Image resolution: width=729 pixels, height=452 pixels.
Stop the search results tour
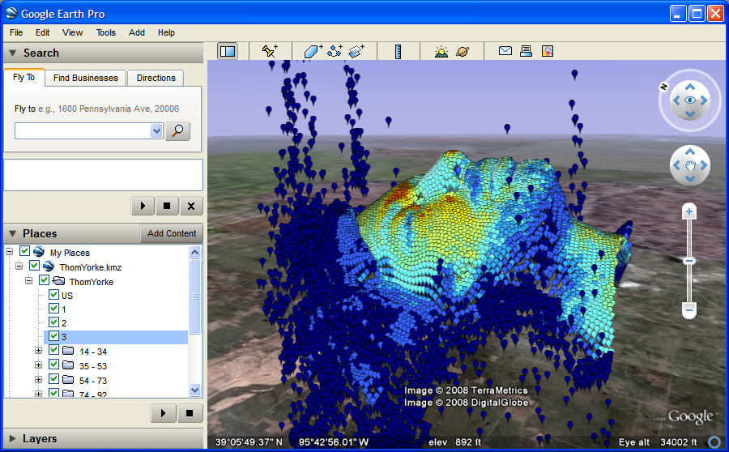click(x=167, y=206)
